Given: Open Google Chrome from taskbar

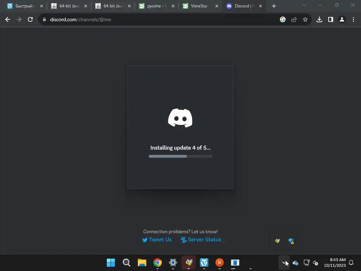Looking at the screenshot, I should 158,263.
